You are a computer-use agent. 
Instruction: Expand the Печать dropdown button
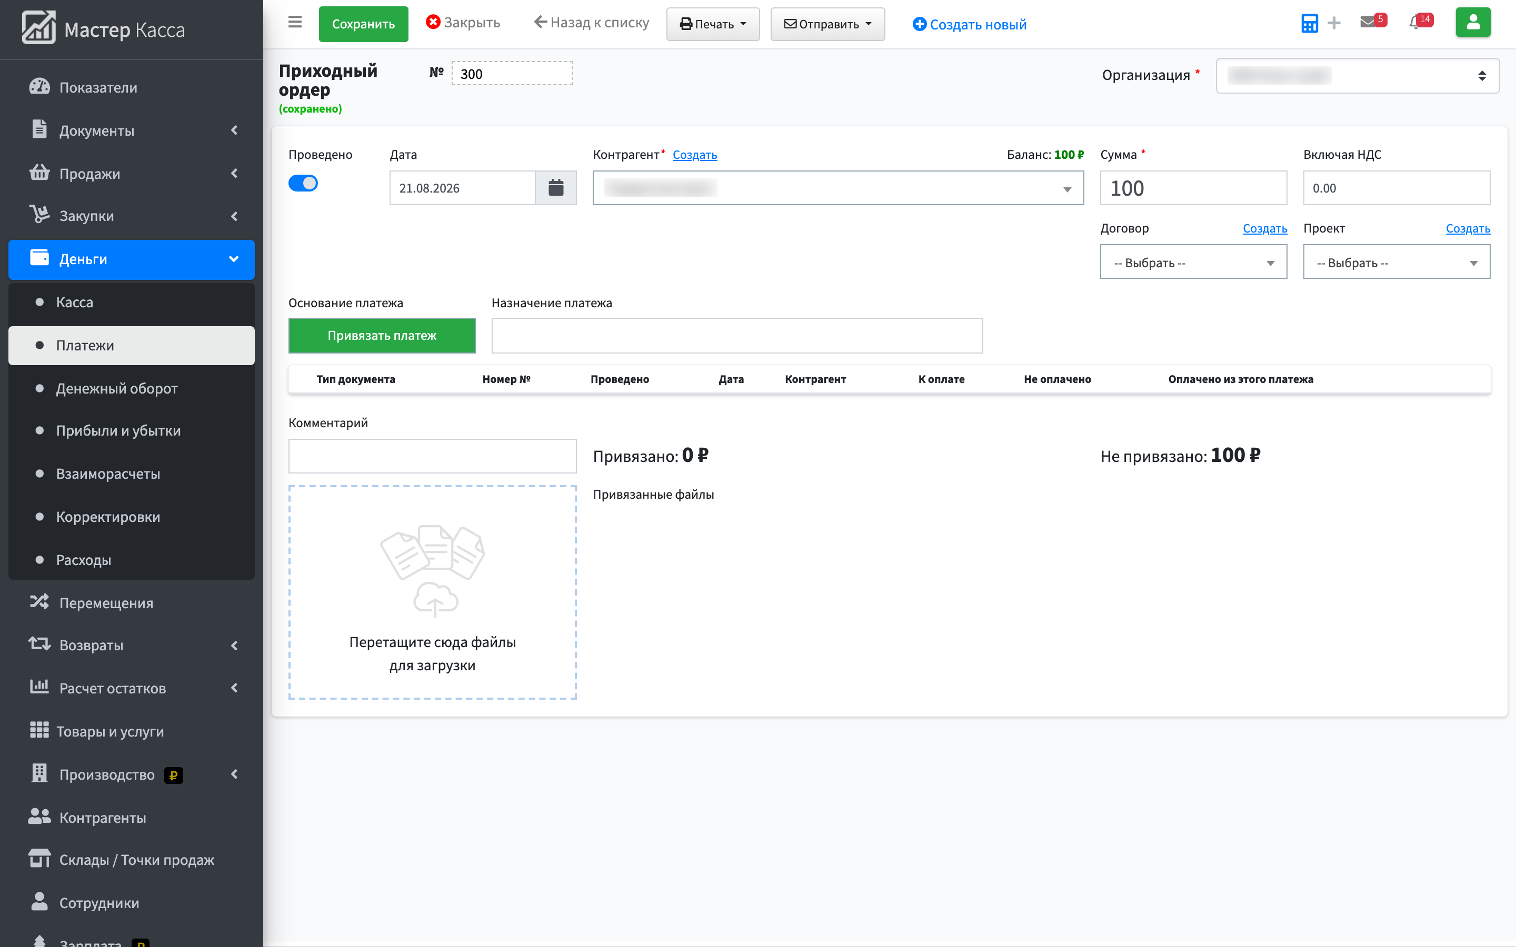coord(713,24)
